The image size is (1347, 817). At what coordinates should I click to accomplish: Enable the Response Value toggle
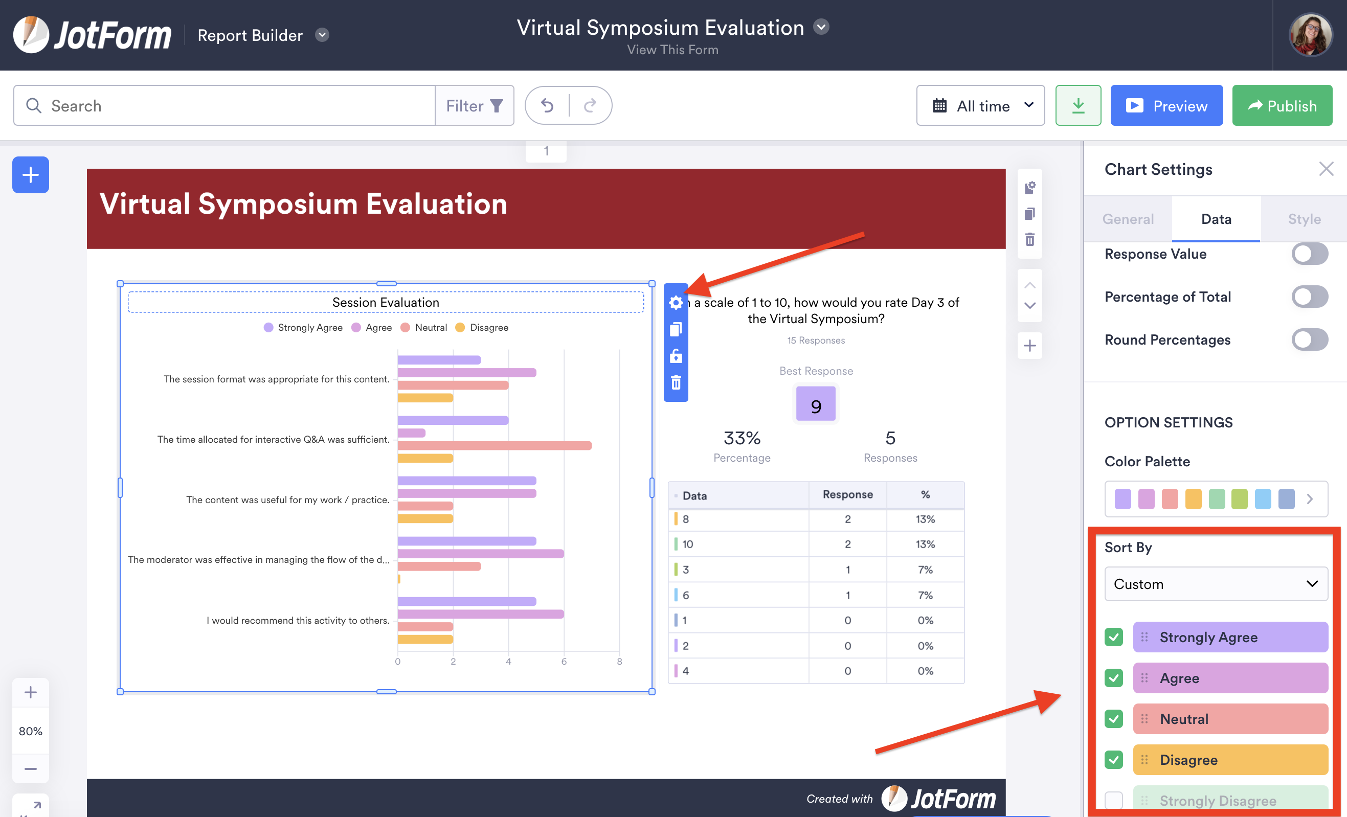(x=1309, y=254)
